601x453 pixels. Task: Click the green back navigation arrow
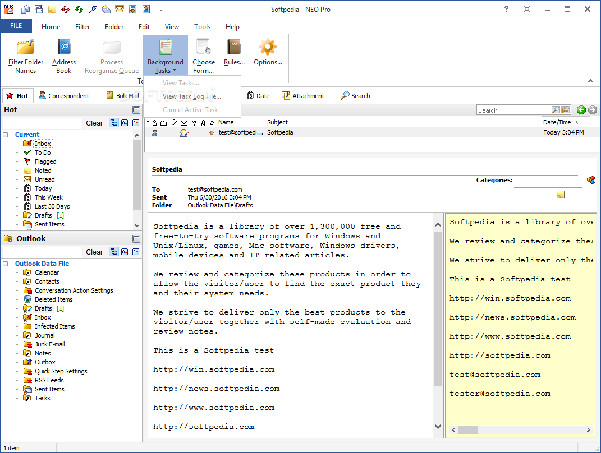click(581, 110)
